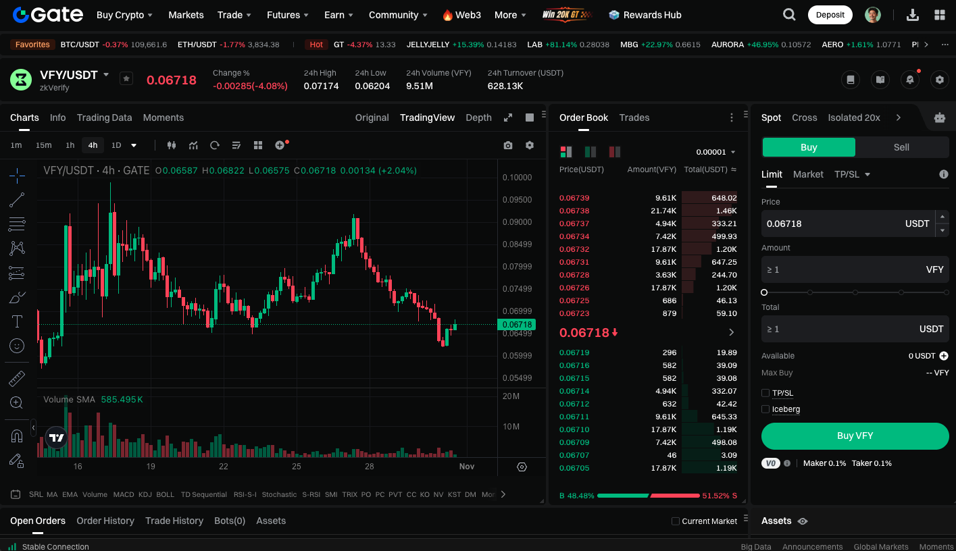Open the ruler measure tool
Viewport: 956px width, 551px height.
click(17, 379)
